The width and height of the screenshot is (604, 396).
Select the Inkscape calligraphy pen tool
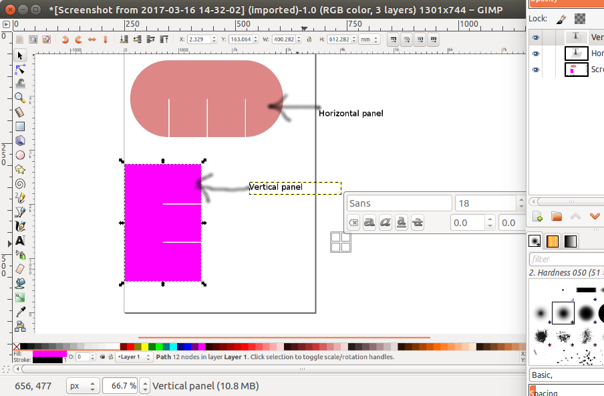point(20,226)
